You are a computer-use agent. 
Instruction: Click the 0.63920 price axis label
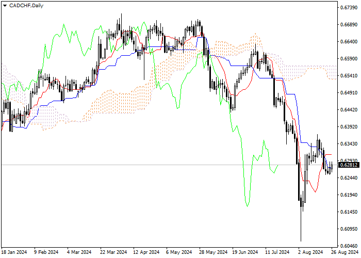[x=349, y=127]
